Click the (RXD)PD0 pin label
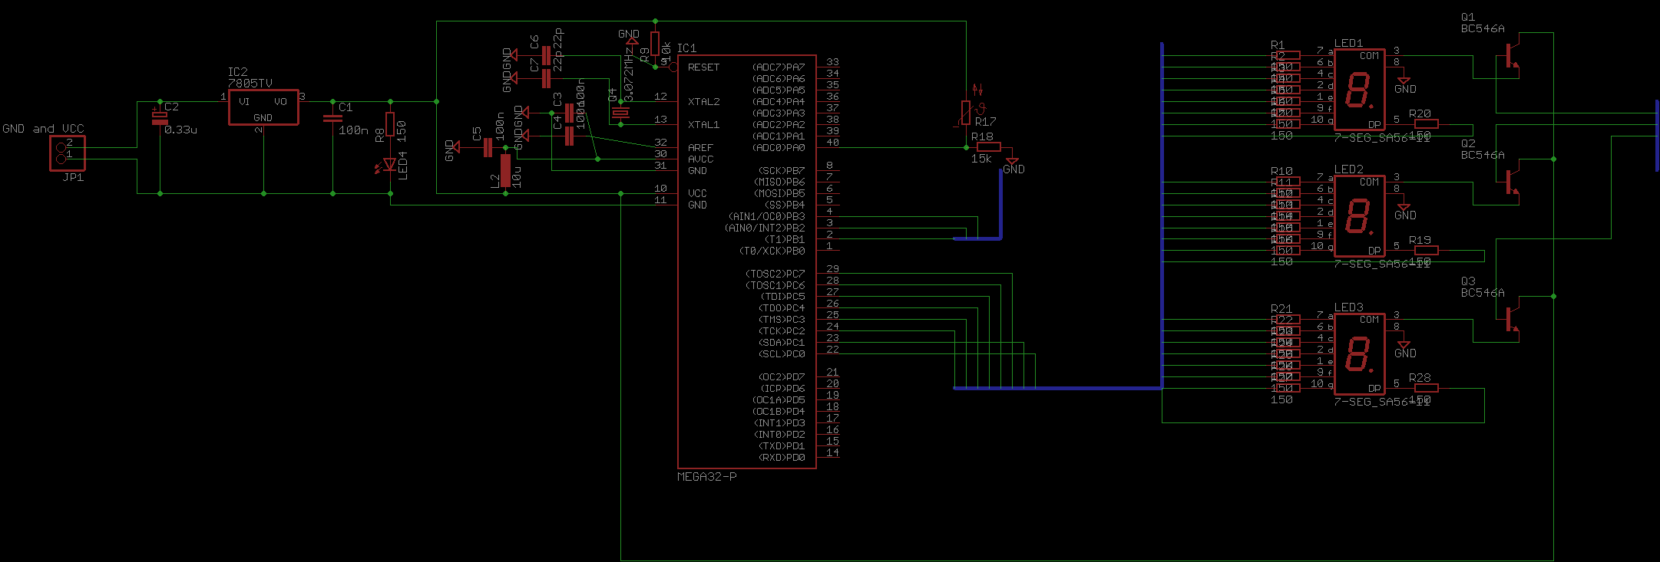1660x562 pixels. [x=782, y=458]
